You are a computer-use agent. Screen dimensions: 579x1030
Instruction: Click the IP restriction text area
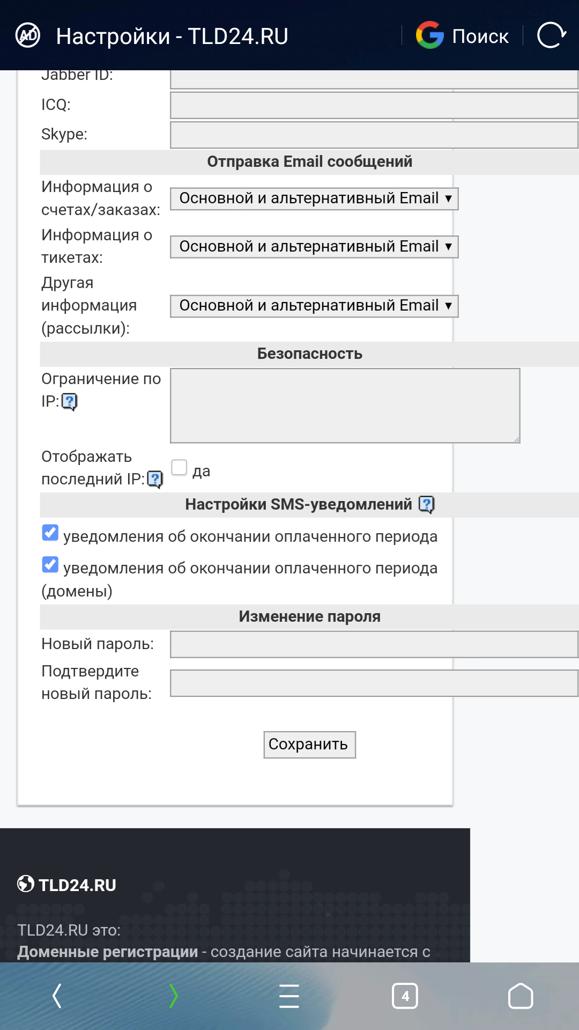(x=345, y=406)
